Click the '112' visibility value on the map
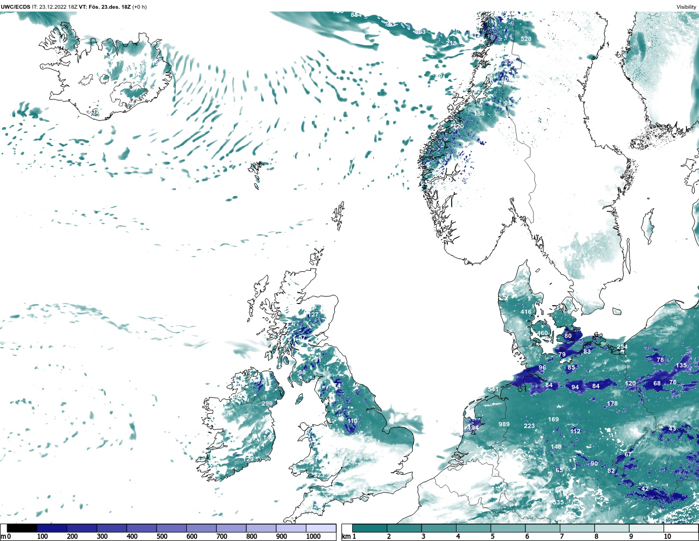Screen dimensions: 699x541 tap(576, 431)
